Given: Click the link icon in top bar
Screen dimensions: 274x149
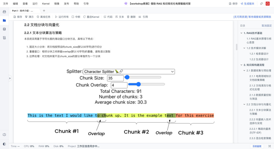Looking at the screenshot, I should (261, 4).
